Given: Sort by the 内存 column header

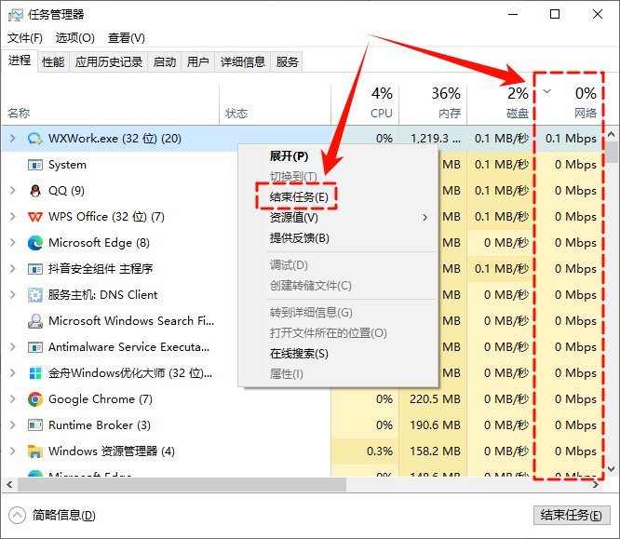Looking at the screenshot, I should pos(433,103).
